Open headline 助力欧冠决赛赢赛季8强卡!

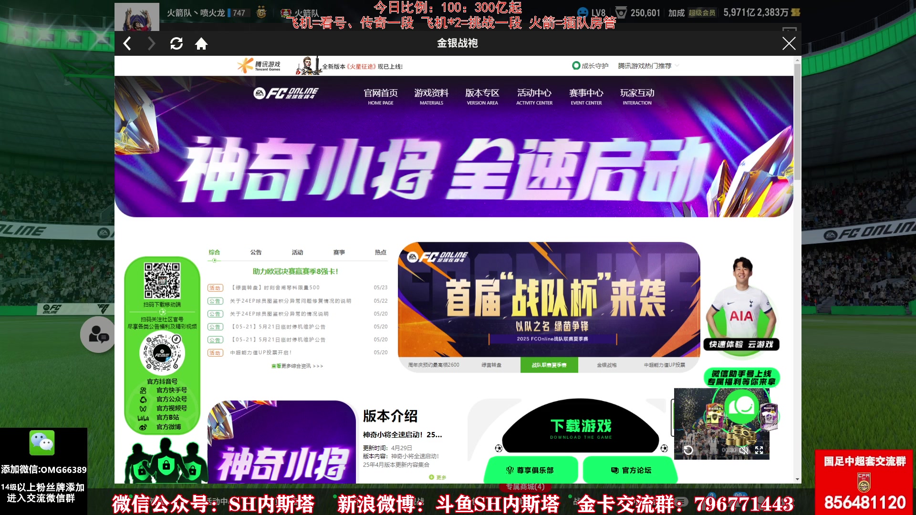[x=295, y=271]
